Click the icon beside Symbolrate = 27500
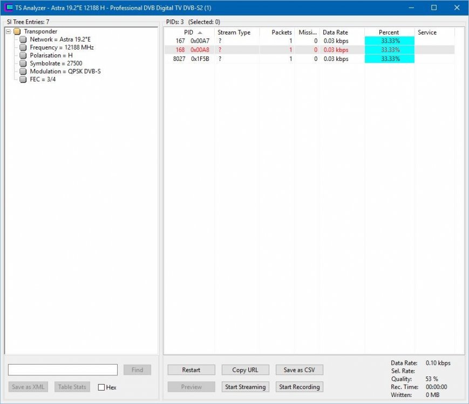Viewport: 469px width, 404px height. coord(23,64)
